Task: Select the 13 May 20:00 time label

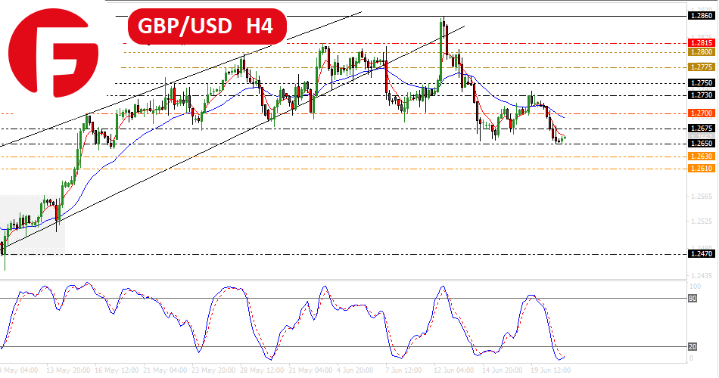Action: coord(70,370)
